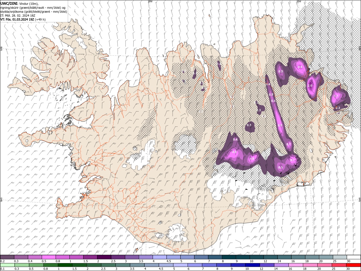Click the bright red 30 mm rain legend swatch
The height and width of the screenshot is (271, 361).
coord(353,265)
